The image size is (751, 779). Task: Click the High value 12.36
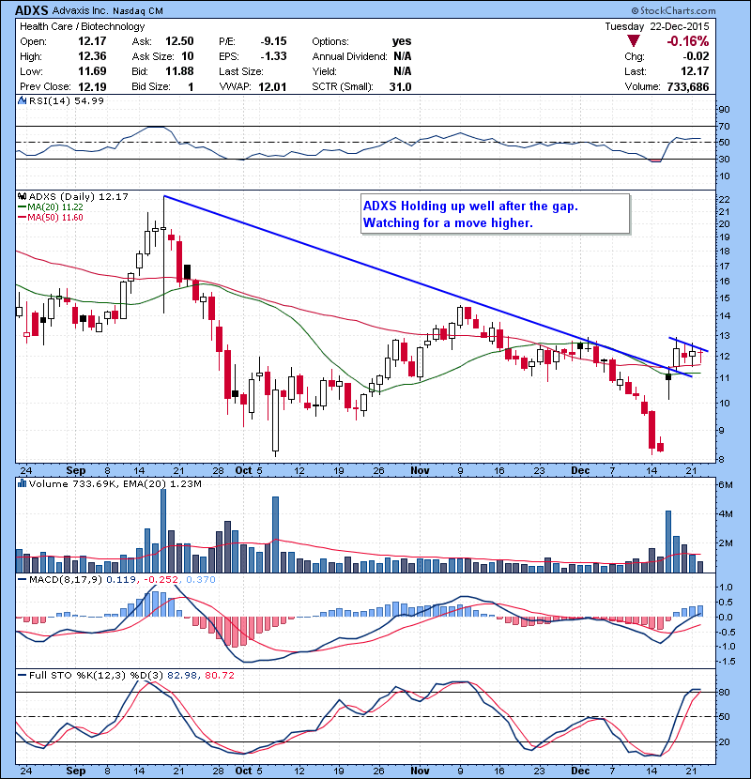coord(92,56)
